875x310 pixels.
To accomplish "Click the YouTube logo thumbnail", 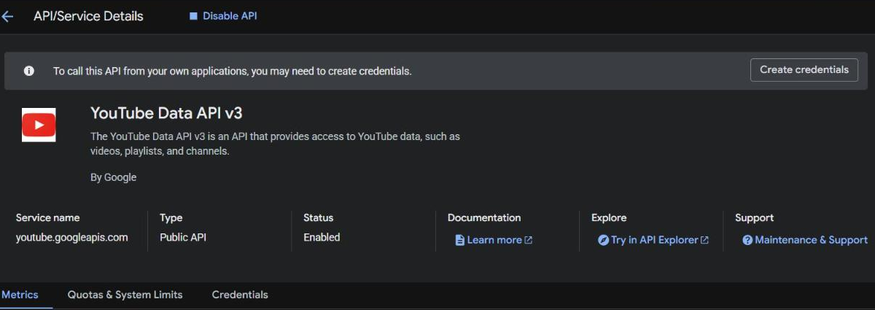I will click(39, 125).
